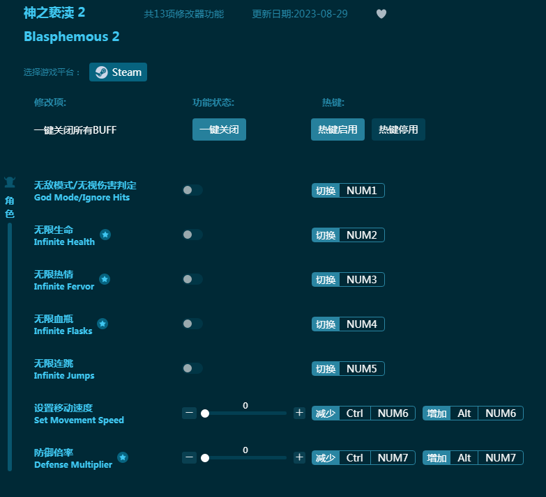Screen dimensions: 546x497
Task: Click NUM5 hotkey box for Infinite Jumps
Action: [x=362, y=368]
